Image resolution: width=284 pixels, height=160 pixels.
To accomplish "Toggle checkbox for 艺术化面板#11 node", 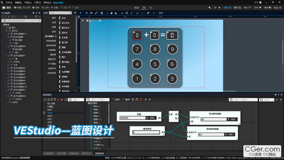I will tap(8, 34).
